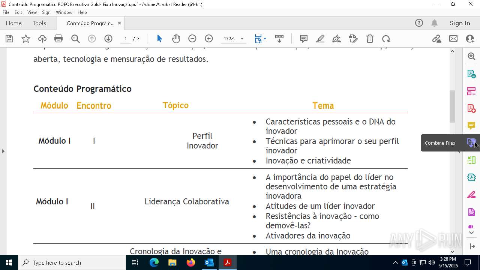Choose the selection arrow tool
This screenshot has width=480, height=270.
coord(159,39)
